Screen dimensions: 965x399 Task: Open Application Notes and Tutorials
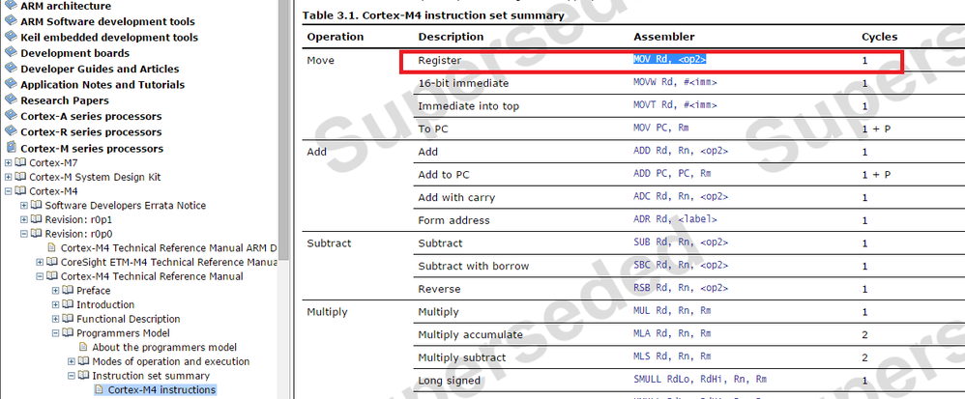(102, 84)
